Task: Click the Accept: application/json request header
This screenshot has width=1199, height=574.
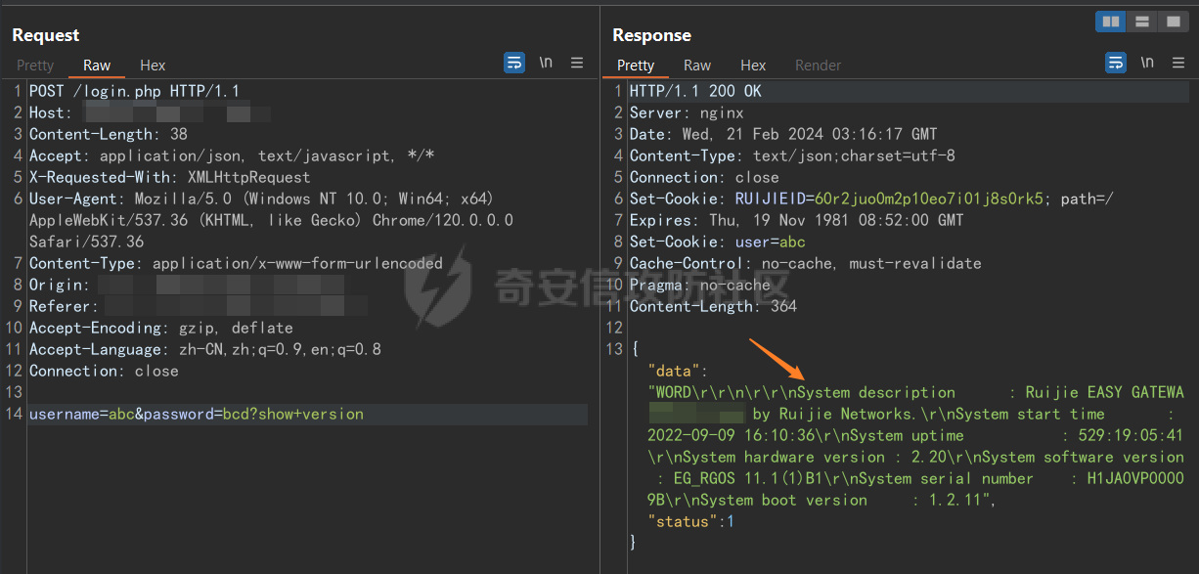Action: 232,155
